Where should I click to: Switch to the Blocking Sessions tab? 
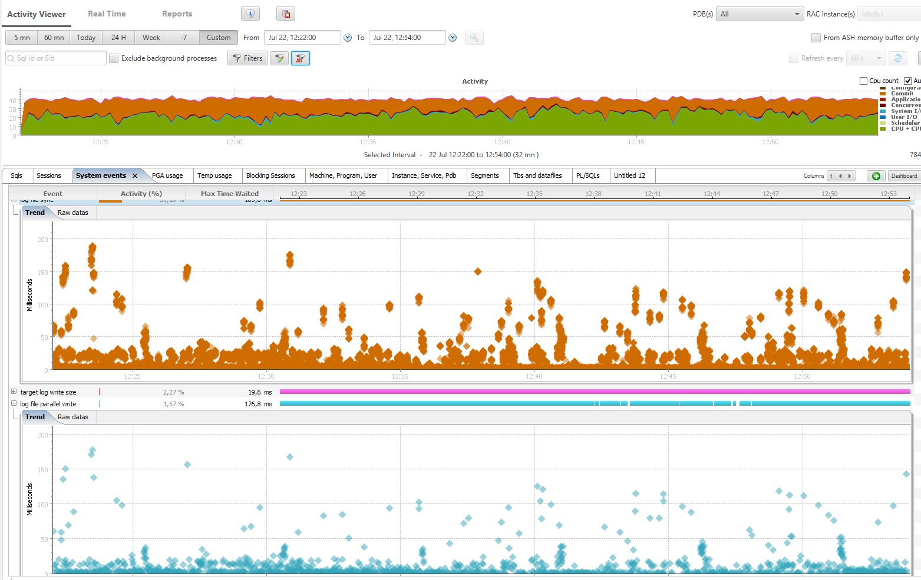click(x=270, y=176)
